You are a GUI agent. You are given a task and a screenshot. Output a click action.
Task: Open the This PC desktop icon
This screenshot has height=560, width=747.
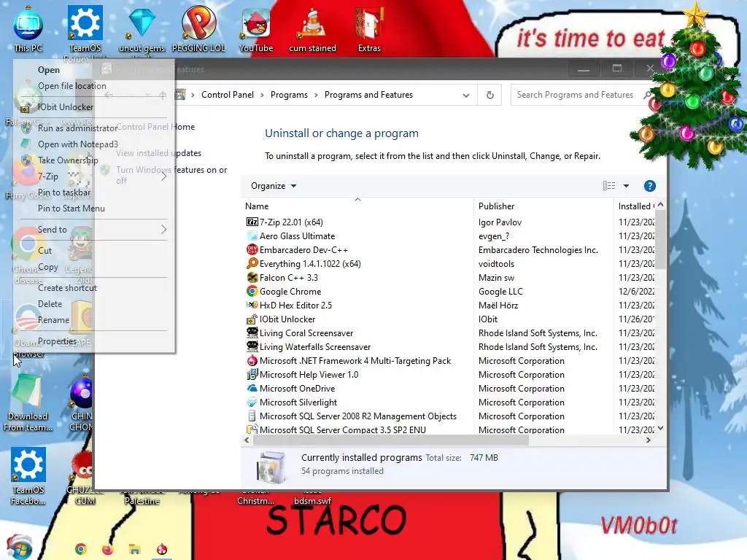pos(28,28)
